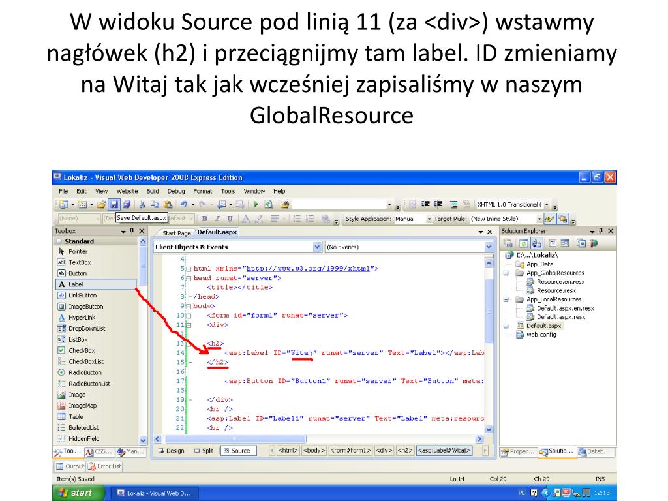Click the Copy Web Site icon
668x501 pixels.
581,243
